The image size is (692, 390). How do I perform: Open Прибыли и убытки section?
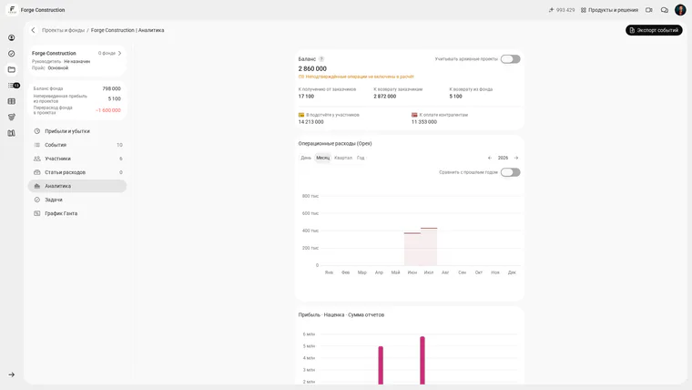tap(77, 131)
